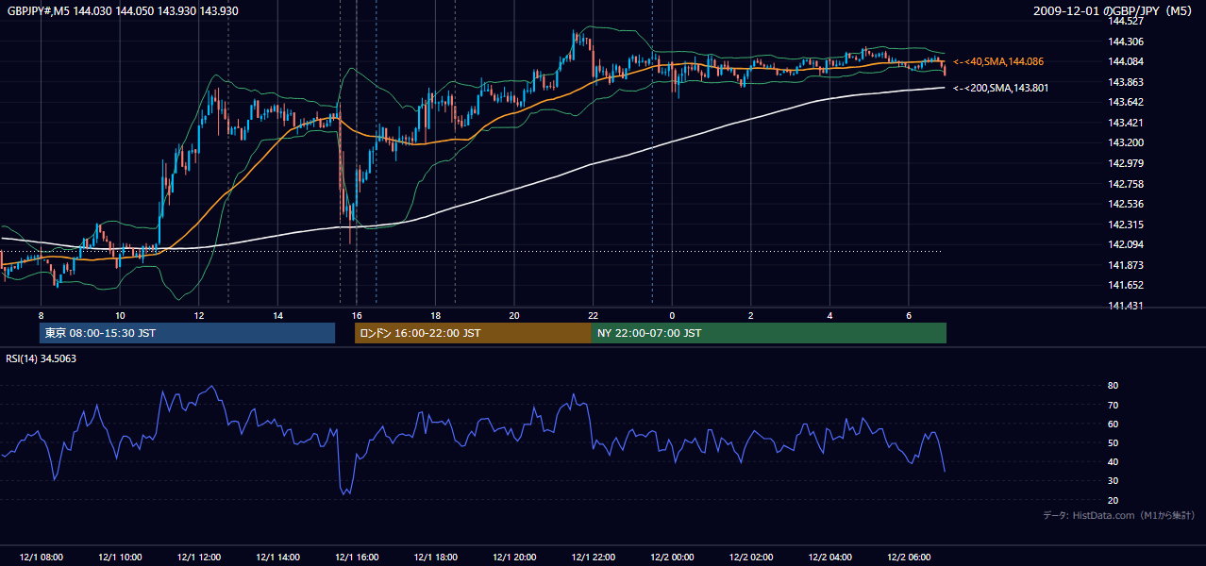The height and width of the screenshot is (566, 1206).
Task: Open the HistData.com data source credit
Action: pyautogui.click(x=1119, y=515)
